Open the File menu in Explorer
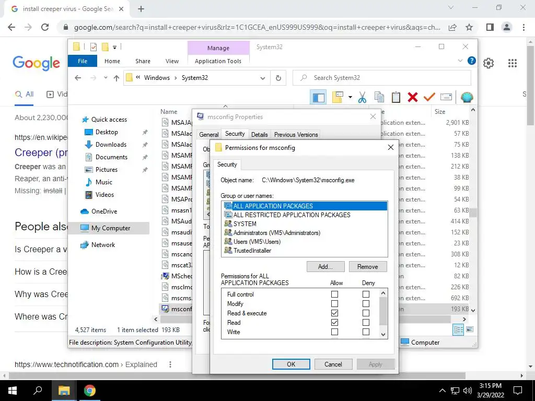Viewport: 535px width, 401px height. [x=83, y=61]
